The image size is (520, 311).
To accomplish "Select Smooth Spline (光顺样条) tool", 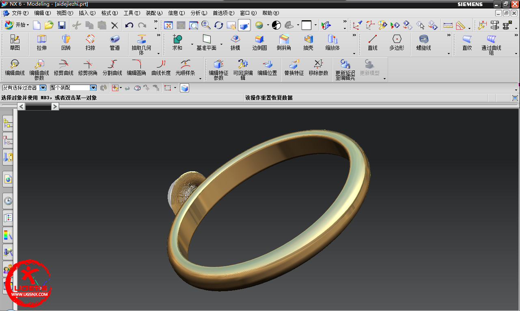I will (x=186, y=68).
